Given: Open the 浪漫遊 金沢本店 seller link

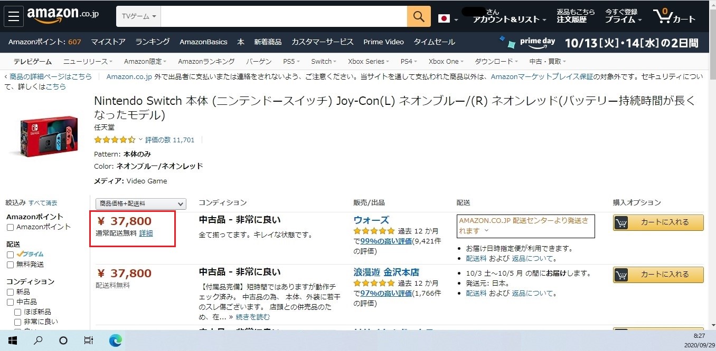Looking at the screenshot, I should tap(387, 272).
